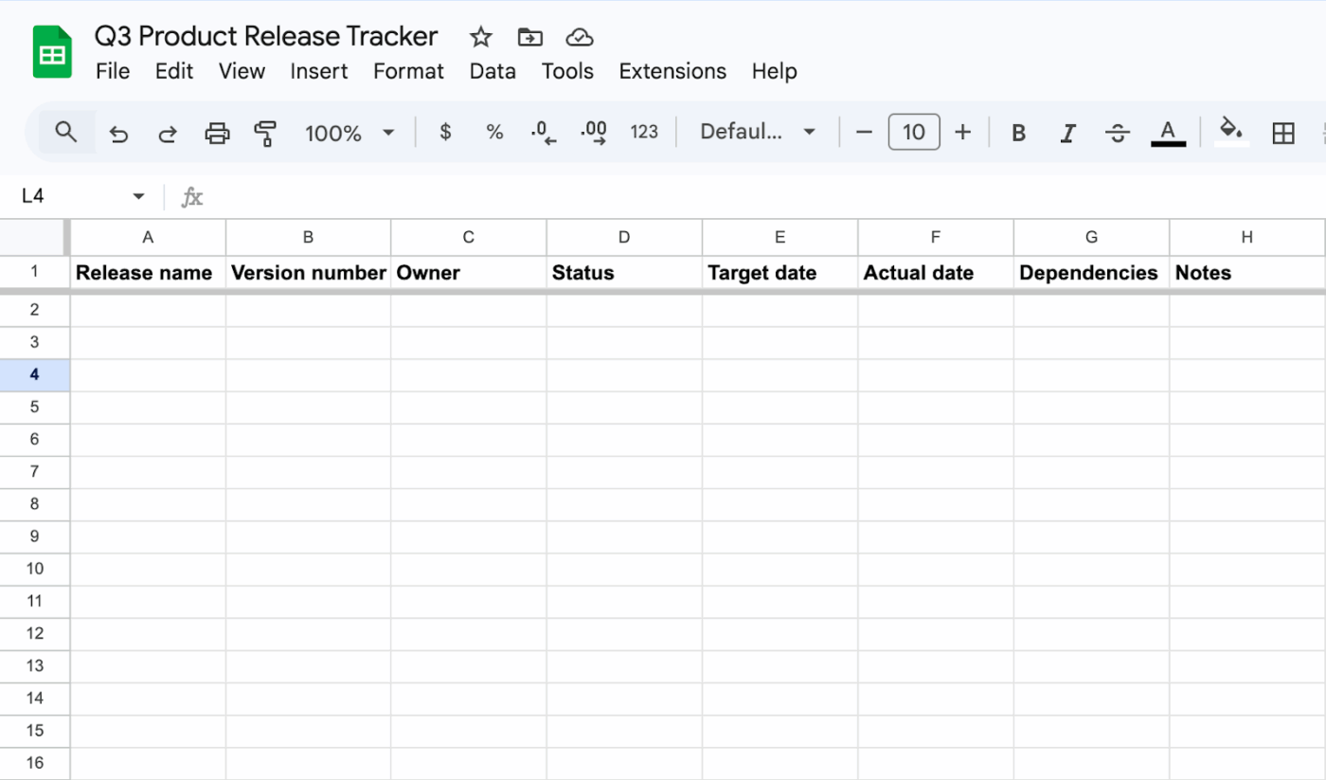Image resolution: width=1326 pixels, height=780 pixels.
Task: Open the borders options
Action: (1282, 133)
